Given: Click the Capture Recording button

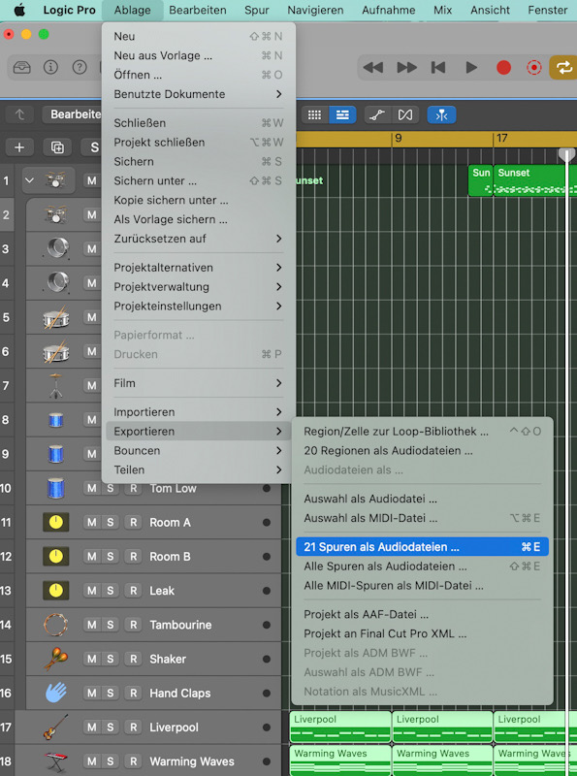Looking at the screenshot, I should [x=534, y=67].
